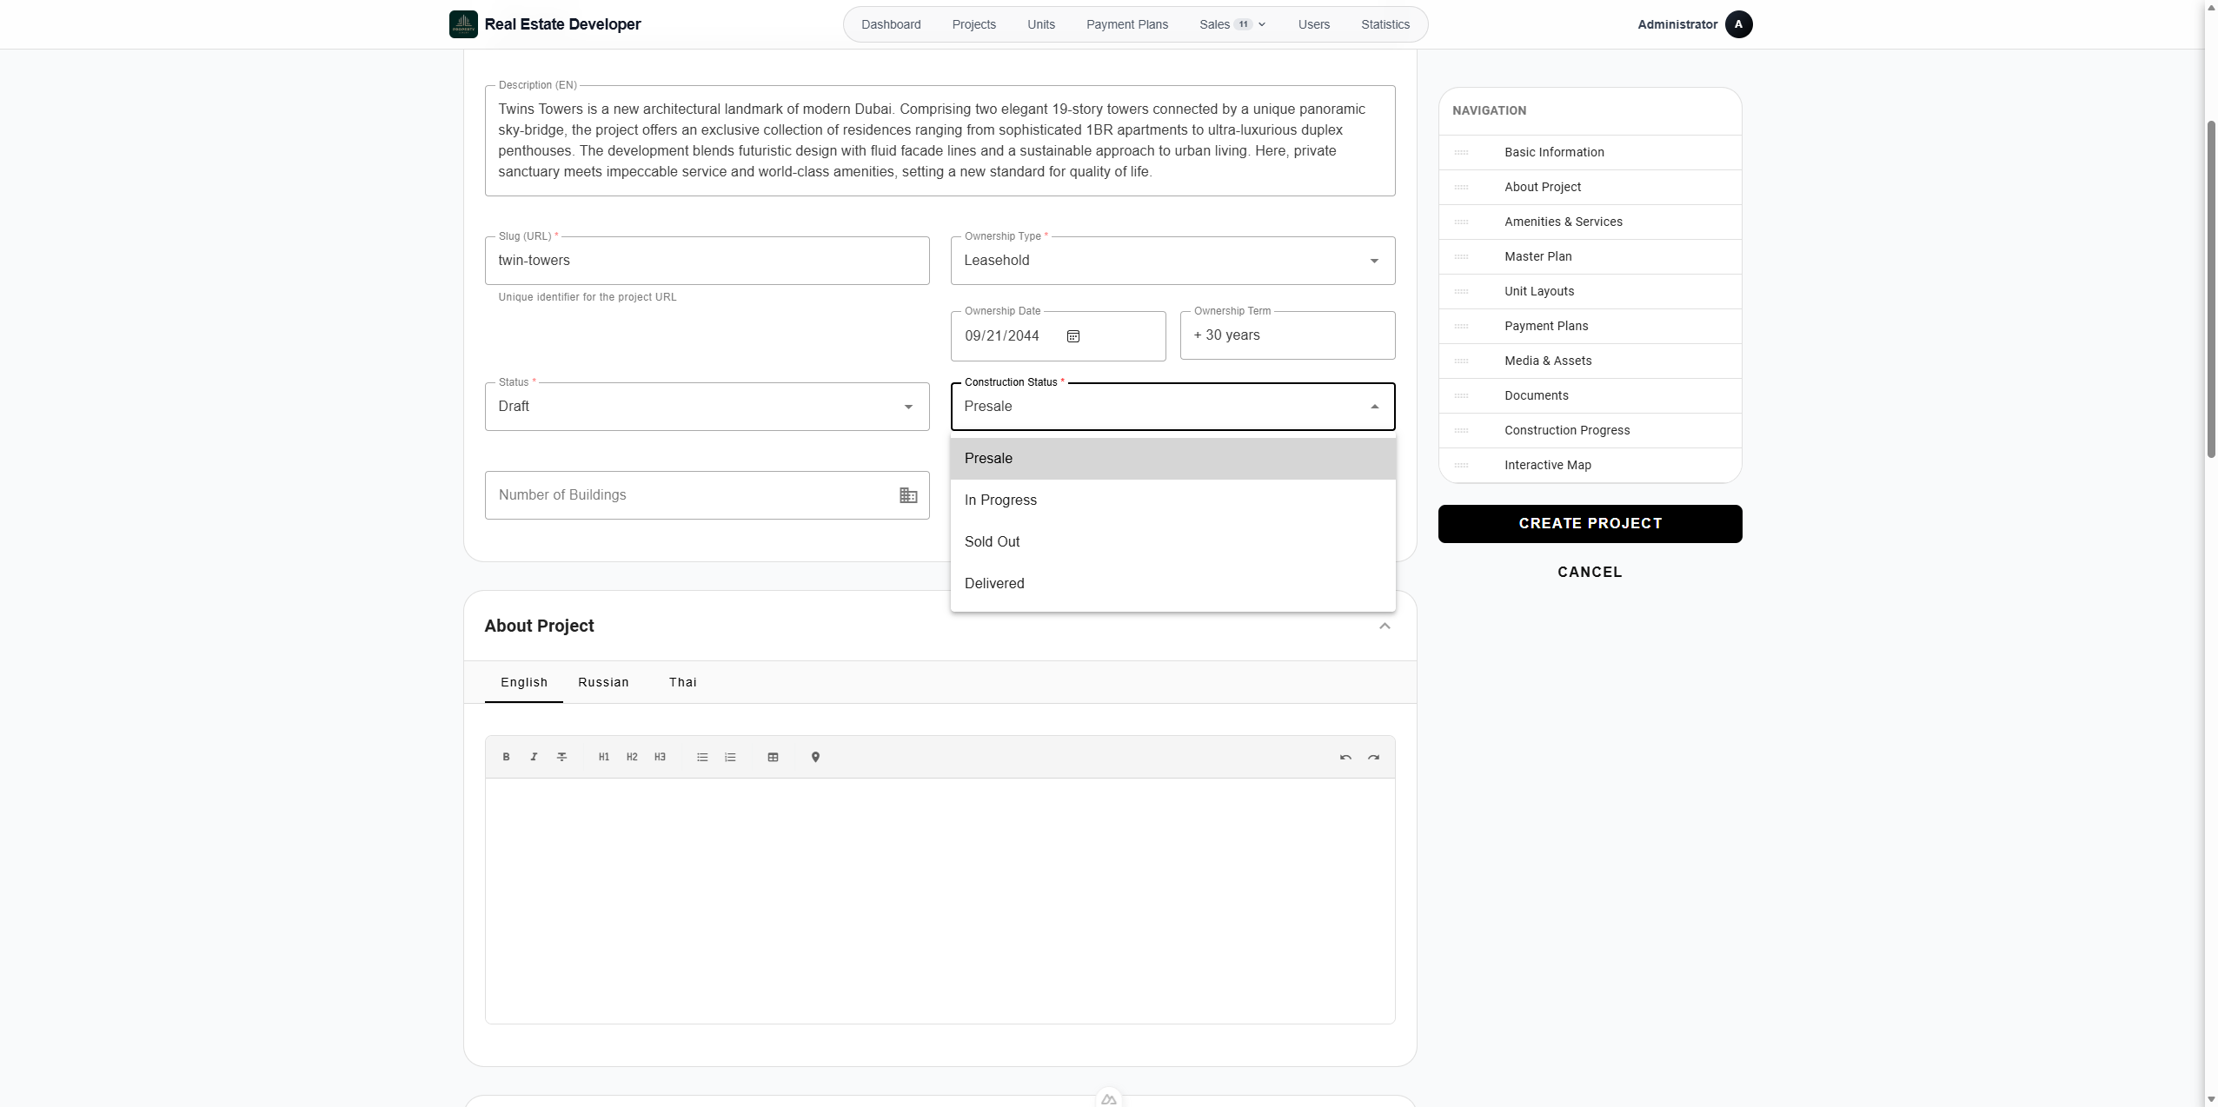
Task: Apply H2 heading style
Action: (x=632, y=757)
